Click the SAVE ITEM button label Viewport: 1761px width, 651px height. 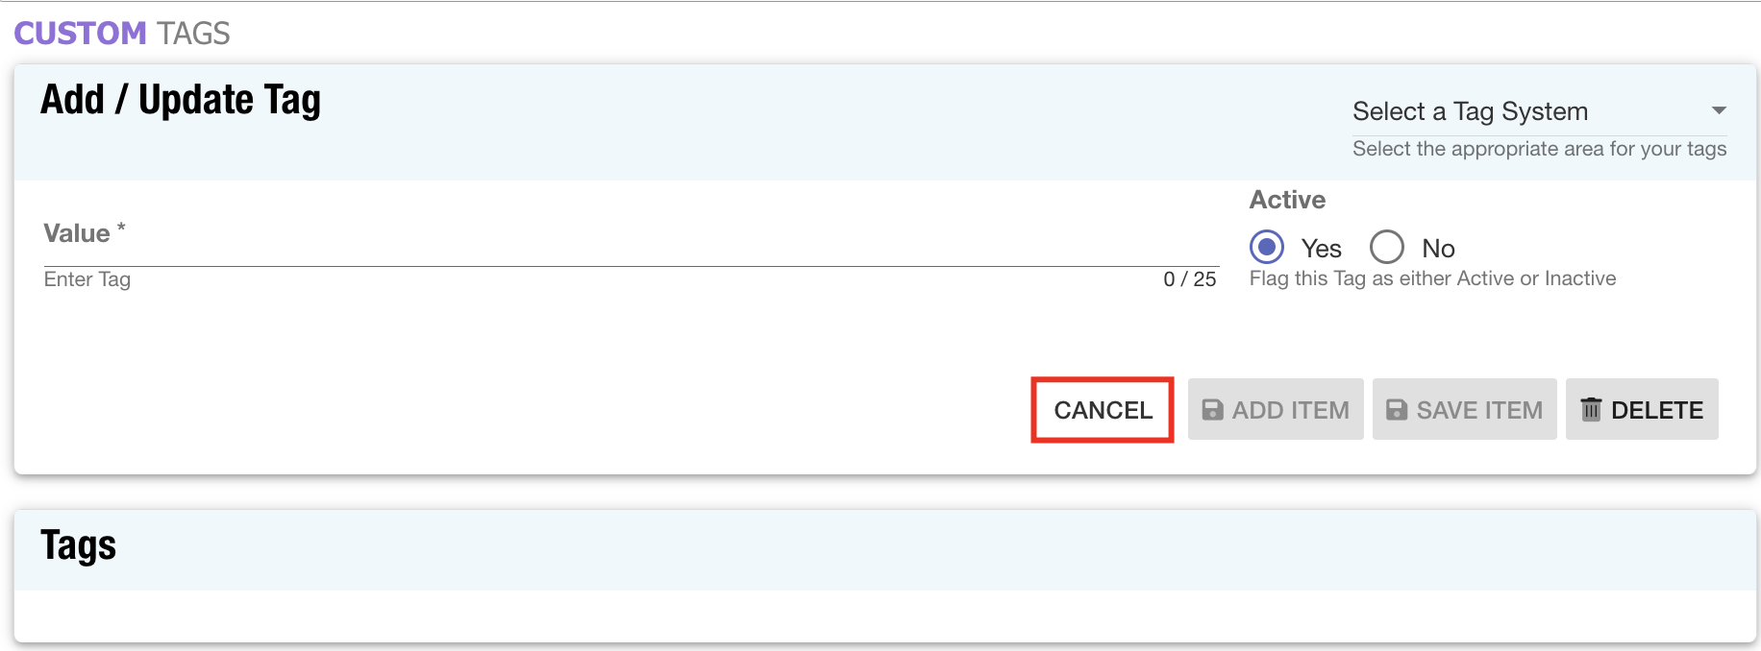1479,410
